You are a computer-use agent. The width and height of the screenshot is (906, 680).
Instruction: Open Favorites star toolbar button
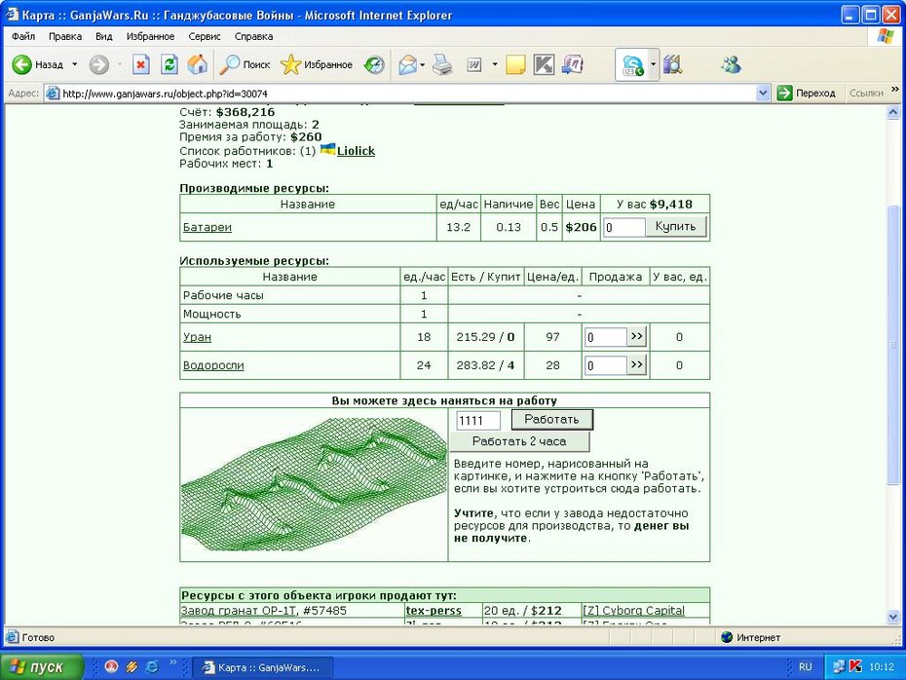click(317, 64)
